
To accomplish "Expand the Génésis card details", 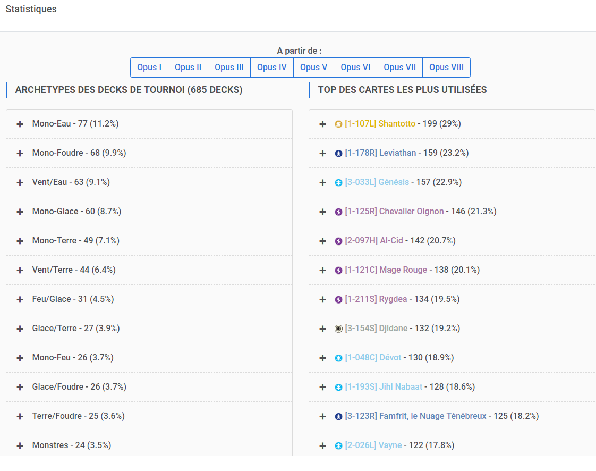I will tap(323, 183).
